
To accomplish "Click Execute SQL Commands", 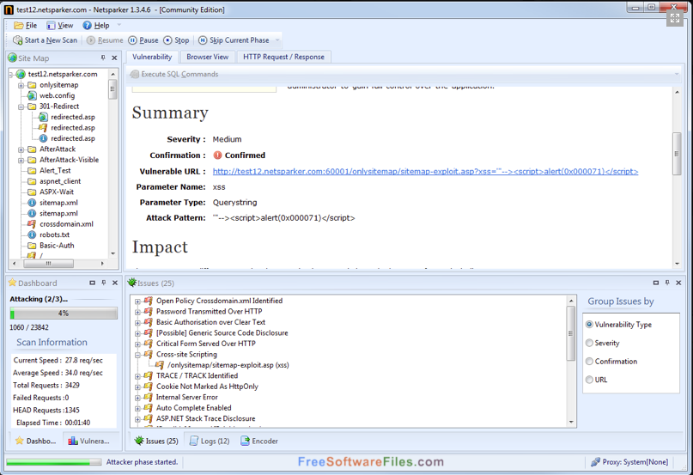I will [174, 75].
